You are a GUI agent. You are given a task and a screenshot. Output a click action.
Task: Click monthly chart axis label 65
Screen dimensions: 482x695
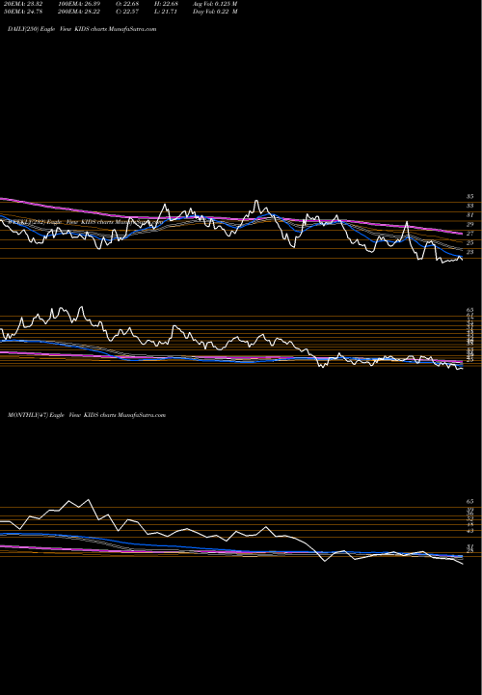tap(469, 501)
